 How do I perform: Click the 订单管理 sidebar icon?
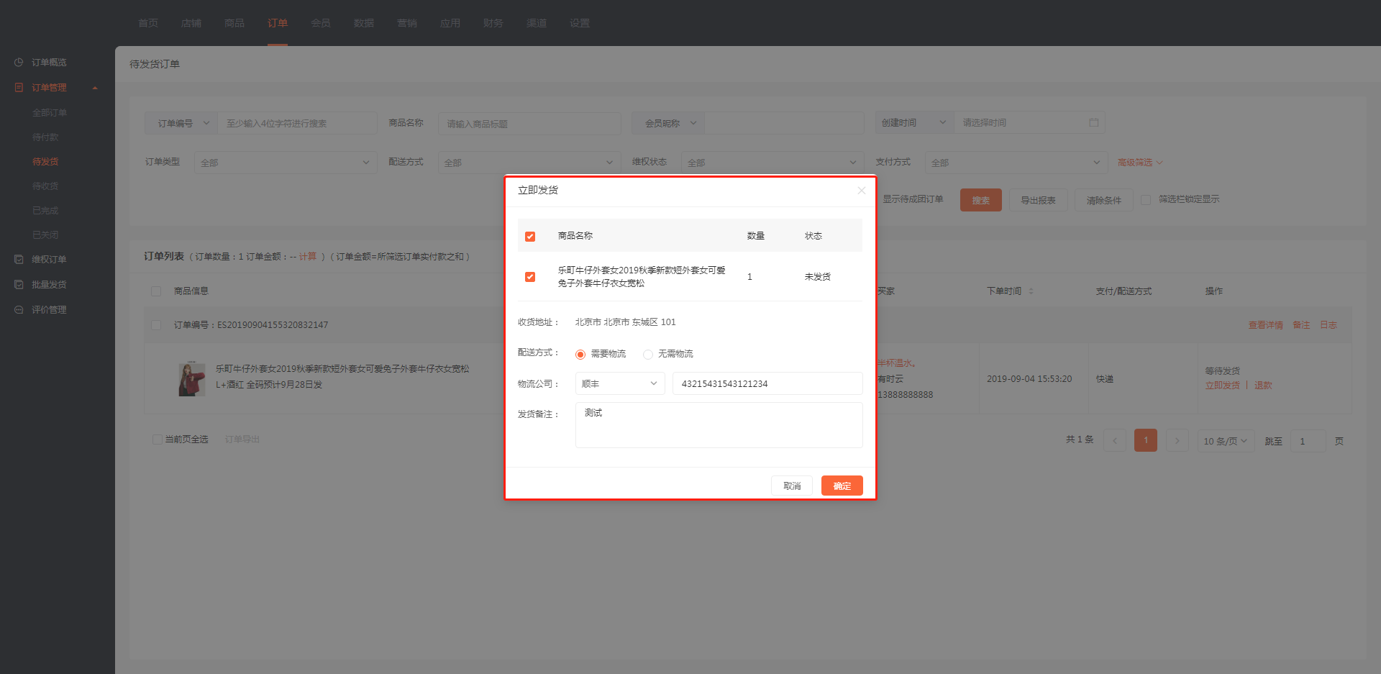pyautogui.click(x=19, y=88)
